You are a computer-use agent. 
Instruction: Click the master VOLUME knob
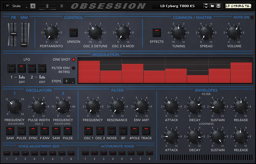click(234, 33)
